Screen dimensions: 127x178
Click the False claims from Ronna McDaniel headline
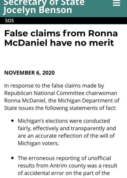click(x=61, y=38)
